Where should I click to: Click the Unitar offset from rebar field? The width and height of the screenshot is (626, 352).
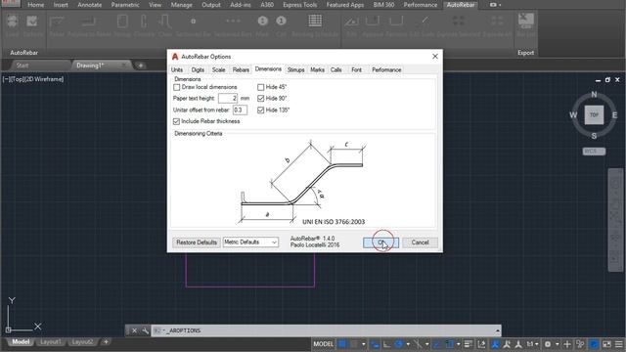[x=240, y=110]
